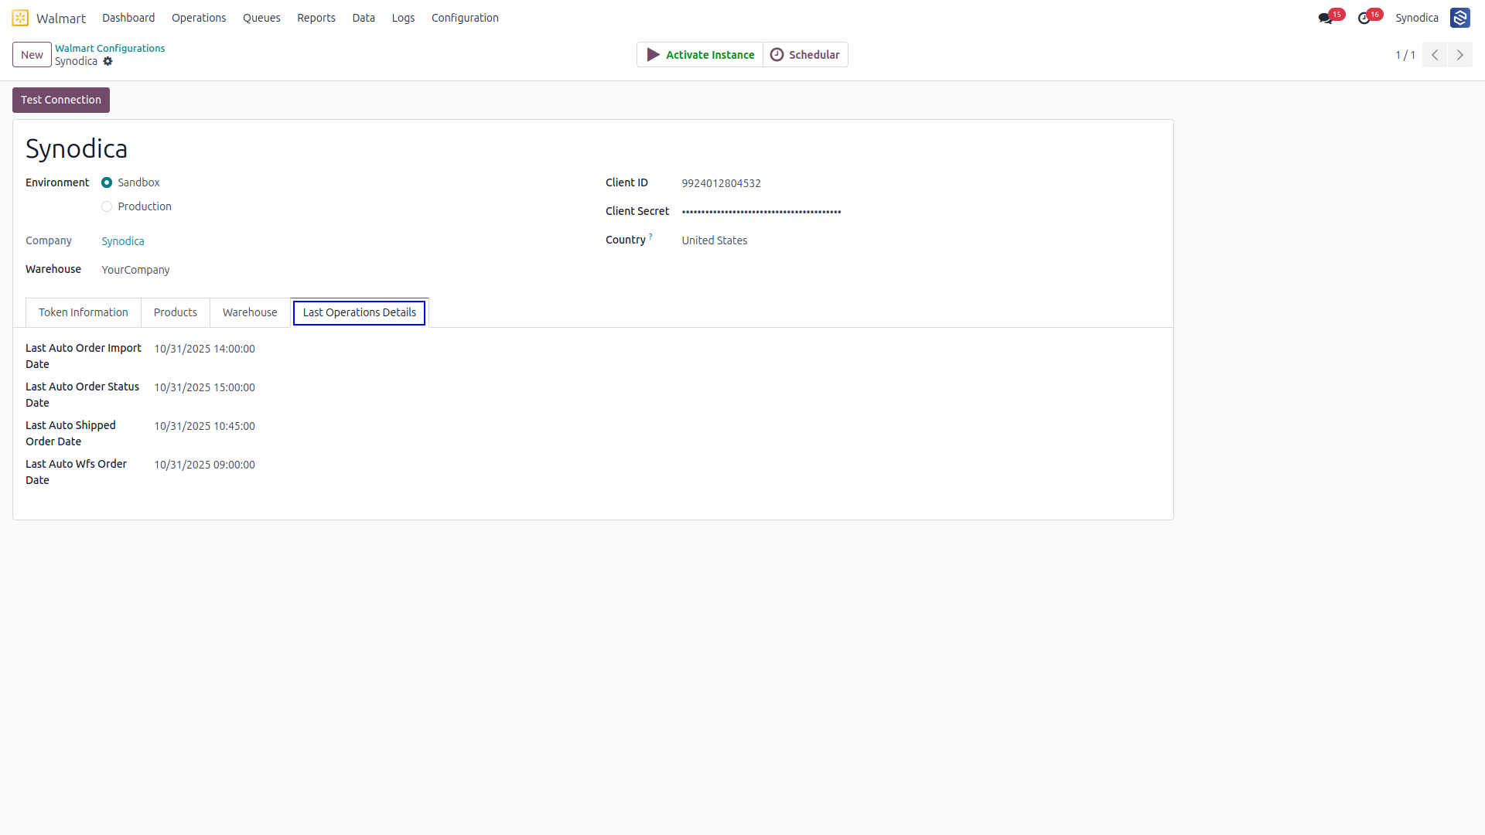Viewport: 1485px width, 835px height.
Task: Go to previous record arrow
Action: [x=1435, y=55]
